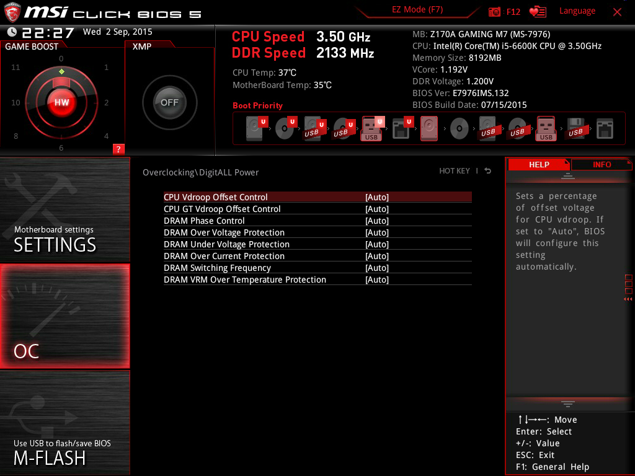Viewport: 635px width, 476px height.
Task: Open DRAM VRM Over Temperature Protection [Auto] setting
Action: pyautogui.click(x=317, y=280)
